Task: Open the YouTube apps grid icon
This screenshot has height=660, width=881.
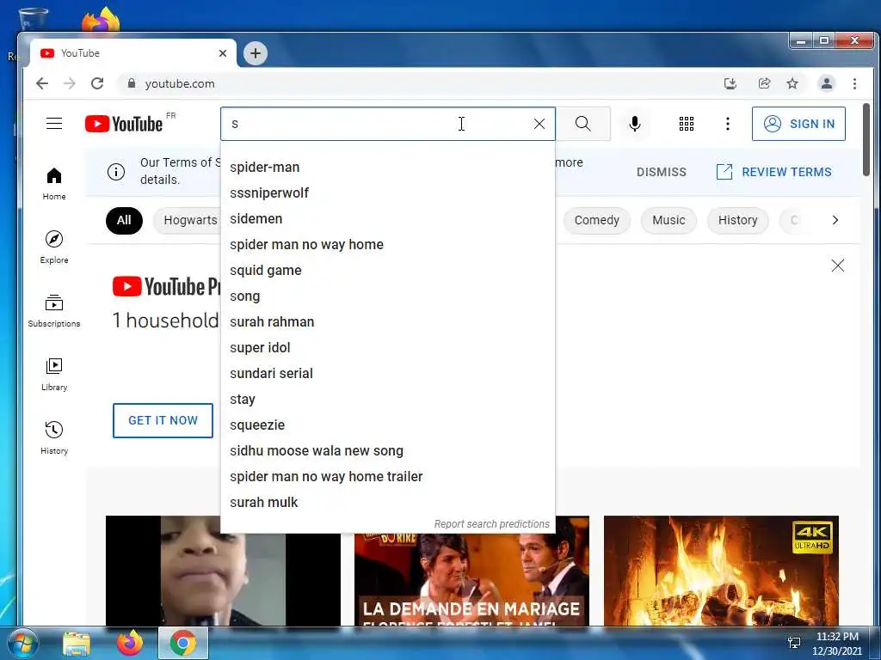Action: [686, 124]
